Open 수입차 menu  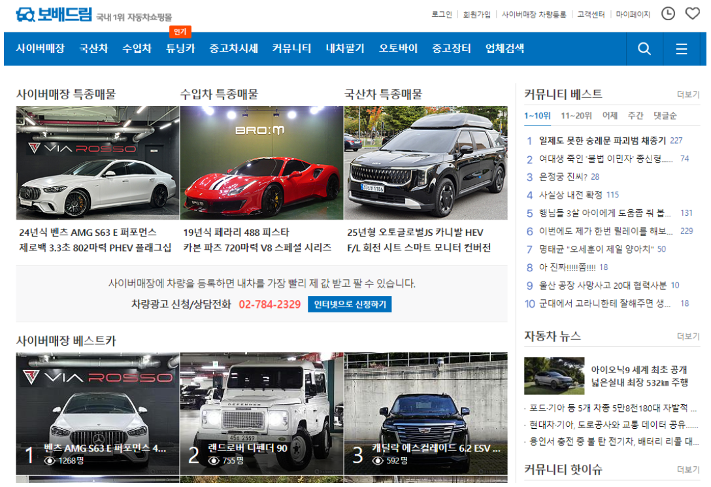point(137,48)
